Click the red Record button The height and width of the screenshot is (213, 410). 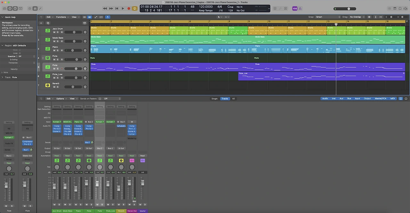(x=129, y=8)
